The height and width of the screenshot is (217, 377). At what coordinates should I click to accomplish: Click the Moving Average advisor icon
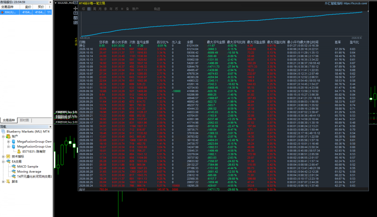click(14, 172)
